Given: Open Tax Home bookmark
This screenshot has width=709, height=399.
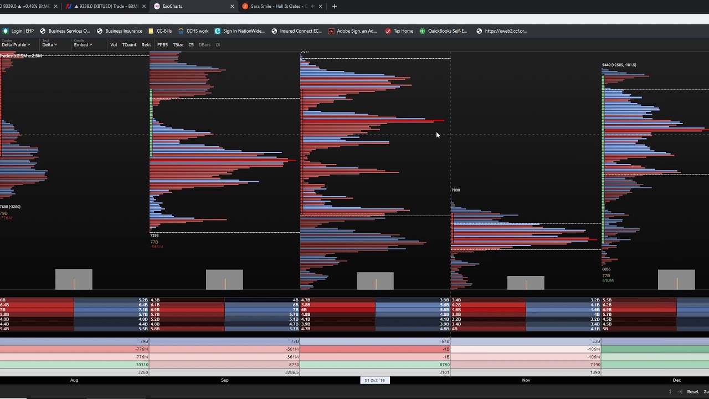Looking at the screenshot, I should pyautogui.click(x=399, y=31).
